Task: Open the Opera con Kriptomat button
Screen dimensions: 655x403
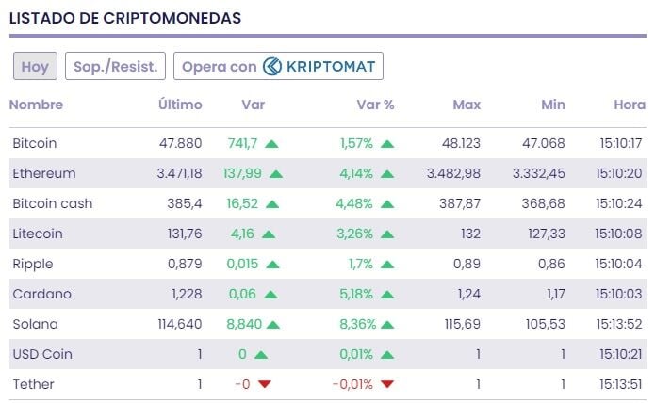Action: coord(278,66)
